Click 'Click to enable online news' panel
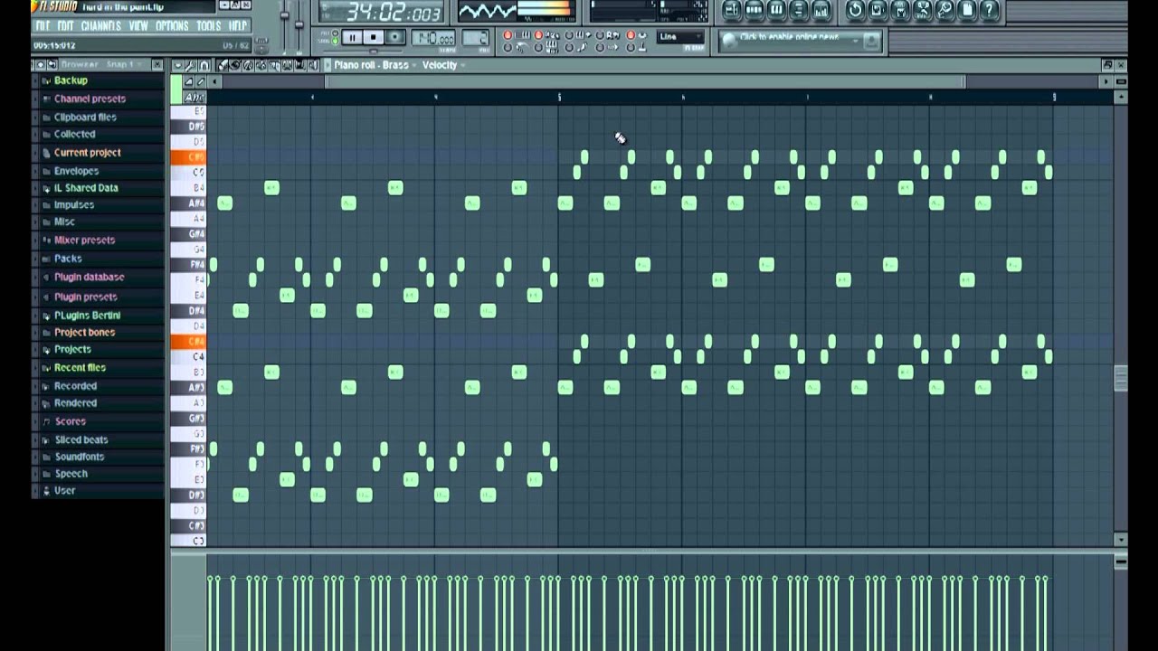 click(801, 41)
